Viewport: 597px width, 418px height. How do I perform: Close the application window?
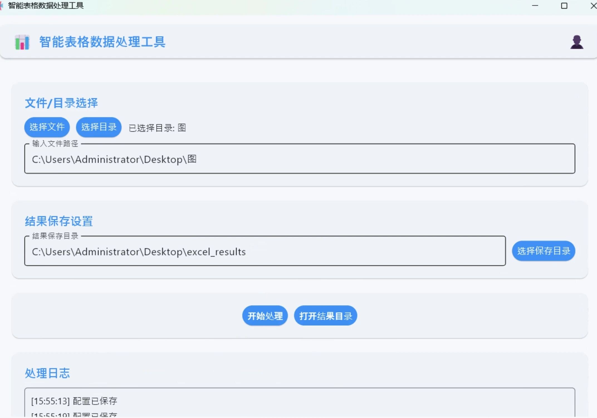tap(593, 6)
